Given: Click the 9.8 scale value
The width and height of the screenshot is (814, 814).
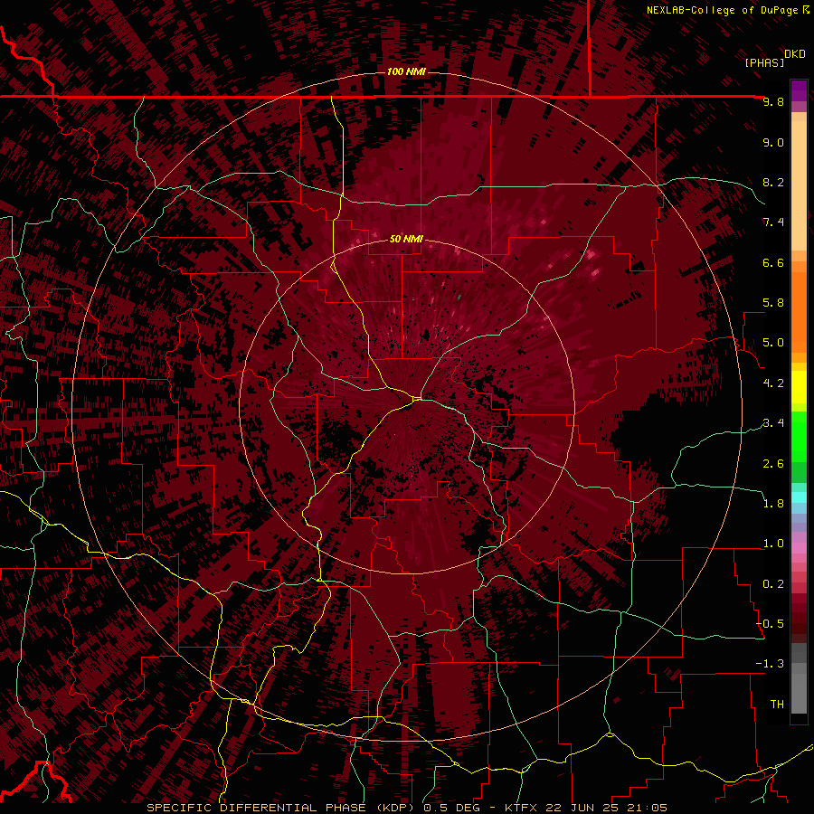Looking at the screenshot, I should (x=773, y=101).
